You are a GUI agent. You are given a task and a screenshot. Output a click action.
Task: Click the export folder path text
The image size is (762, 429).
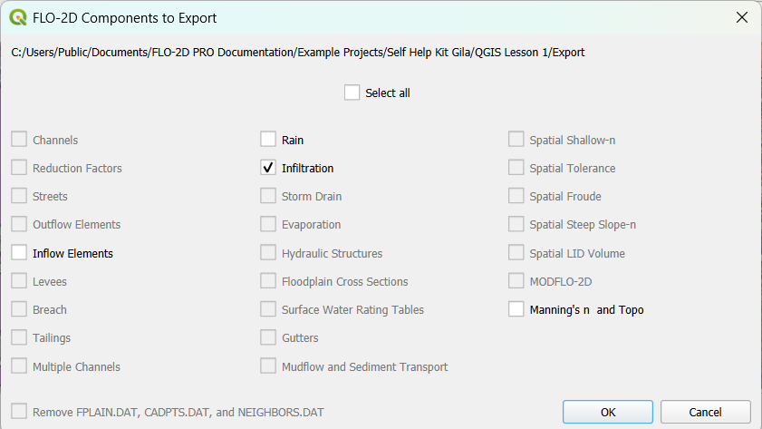tap(298, 53)
